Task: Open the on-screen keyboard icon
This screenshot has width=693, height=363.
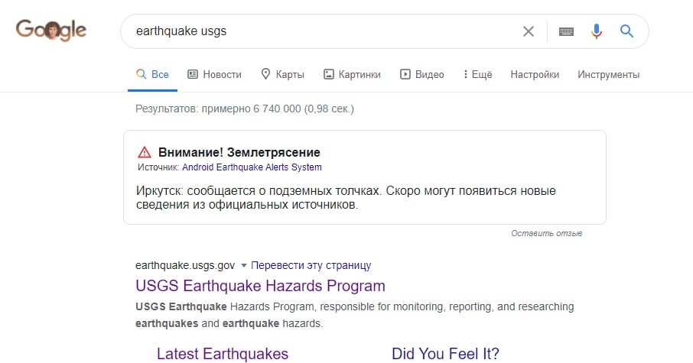Action: [566, 31]
